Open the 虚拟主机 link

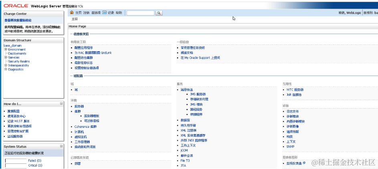point(81,137)
